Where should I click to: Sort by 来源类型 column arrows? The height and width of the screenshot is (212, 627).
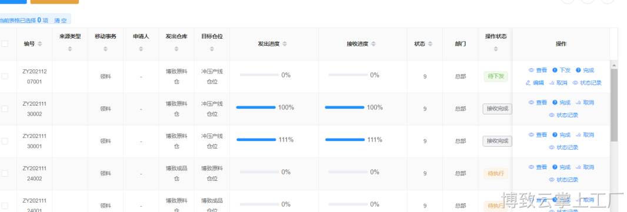70,49
